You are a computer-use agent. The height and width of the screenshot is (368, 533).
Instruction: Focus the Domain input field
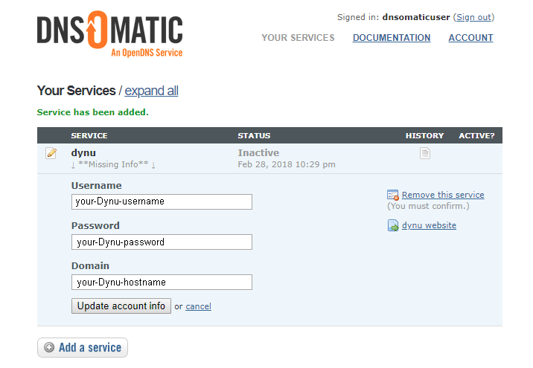click(162, 282)
